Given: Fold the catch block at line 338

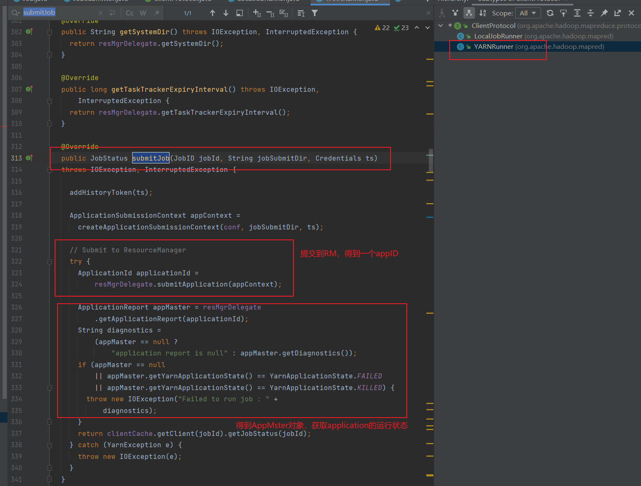Looking at the screenshot, I should pyautogui.click(x=50, y=445).
